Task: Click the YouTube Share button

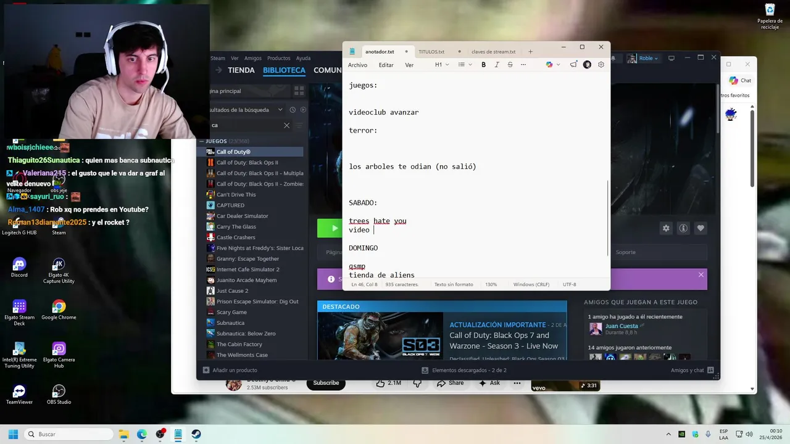Action: click(450, 383)
